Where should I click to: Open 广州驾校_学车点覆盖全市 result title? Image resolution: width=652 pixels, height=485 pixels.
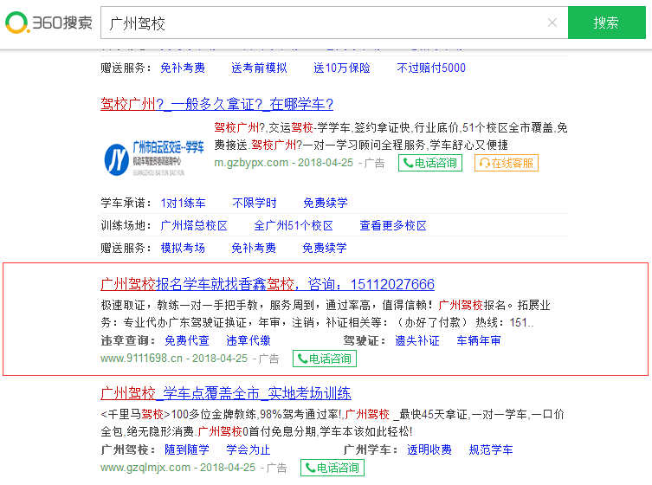(x=225, y=392)
